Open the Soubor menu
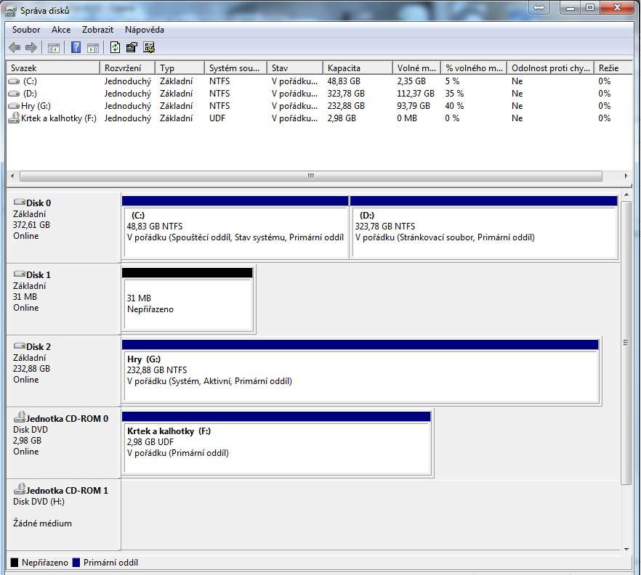The height and width of the screenshot is (575, 641). coord(26,30)
